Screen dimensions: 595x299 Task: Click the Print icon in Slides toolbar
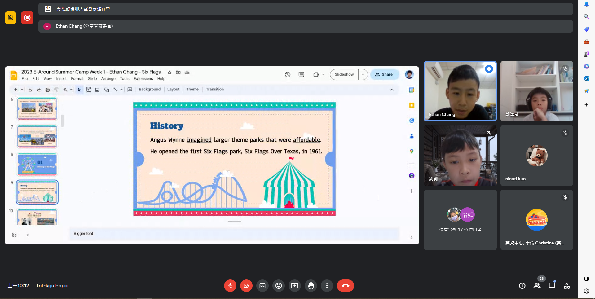48,90
